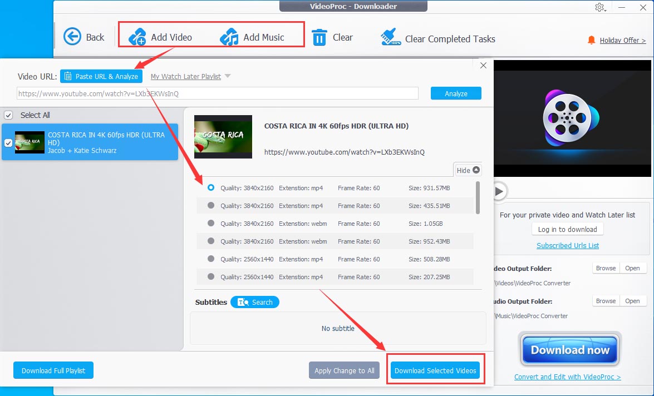Screen dimensions: 654x396
Task: Select the COSTA RICA thumbnail in the list
Action: coord(29,142)
